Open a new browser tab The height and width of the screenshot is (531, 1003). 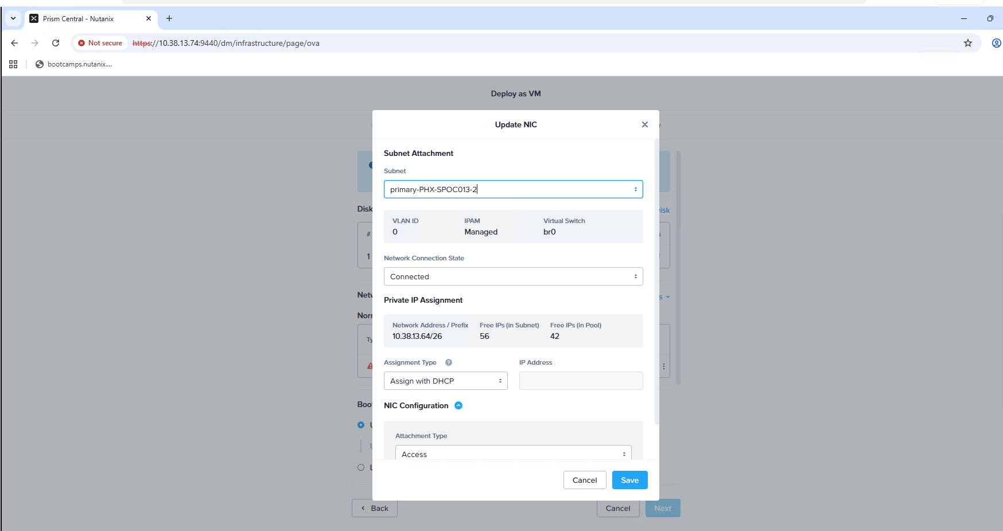pos(169,18)
